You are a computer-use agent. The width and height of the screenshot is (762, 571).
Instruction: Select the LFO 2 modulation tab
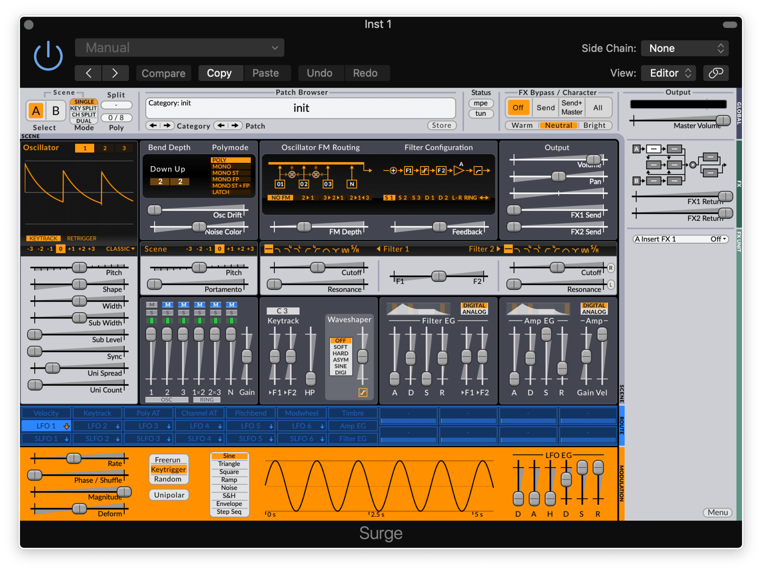click(x=97, y=426)
